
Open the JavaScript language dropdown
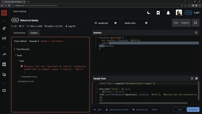click(x=106, y=23)
